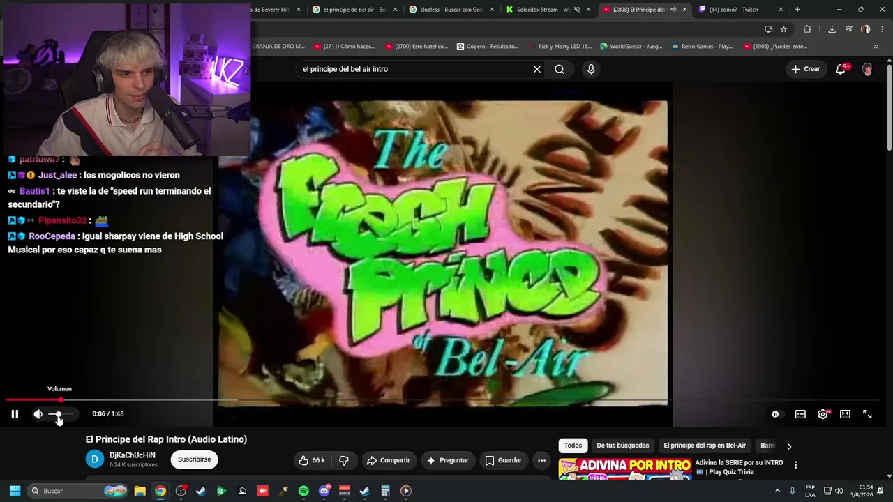This screenshot has height=502, width=893.
Task: Open Discord from the taskbar
Action: point(324,491)
